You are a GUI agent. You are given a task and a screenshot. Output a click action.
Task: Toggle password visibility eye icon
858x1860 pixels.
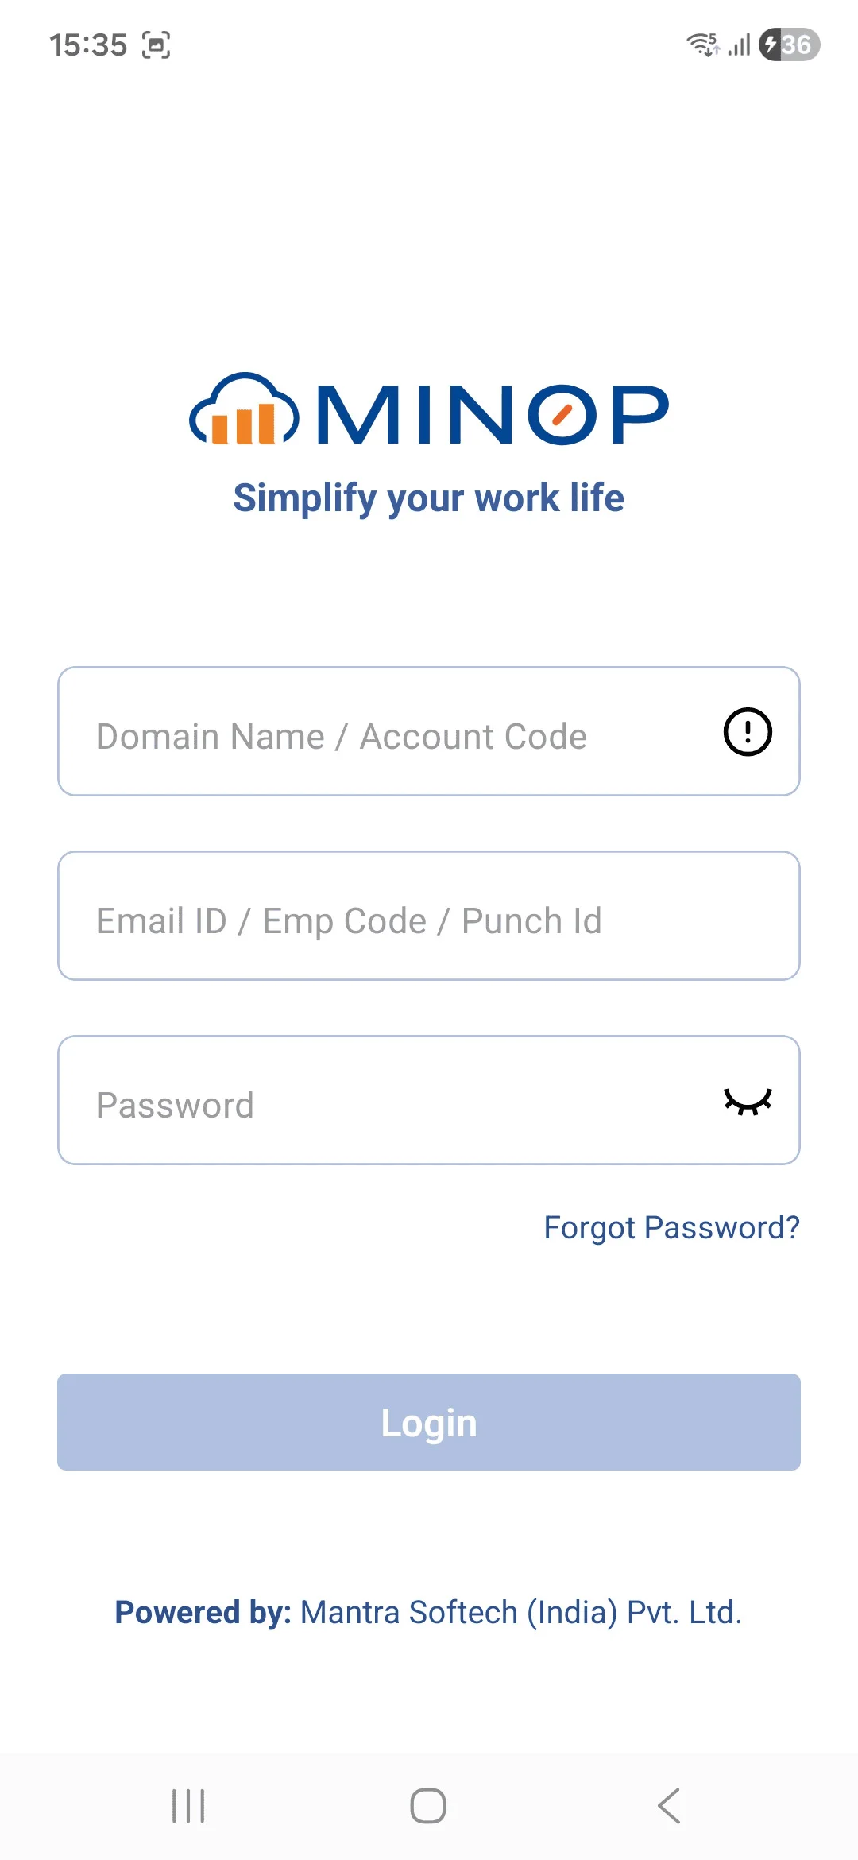[x=748, y=1102]
